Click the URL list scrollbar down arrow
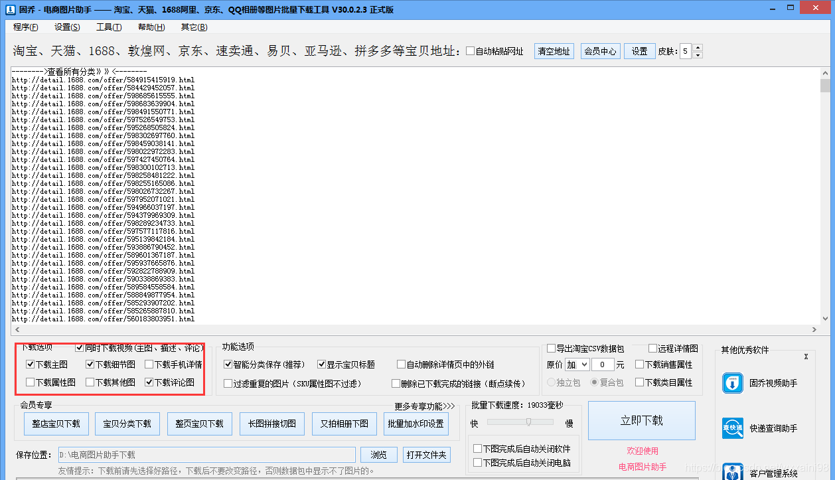The image size is (835, 480). pos(825,319)
